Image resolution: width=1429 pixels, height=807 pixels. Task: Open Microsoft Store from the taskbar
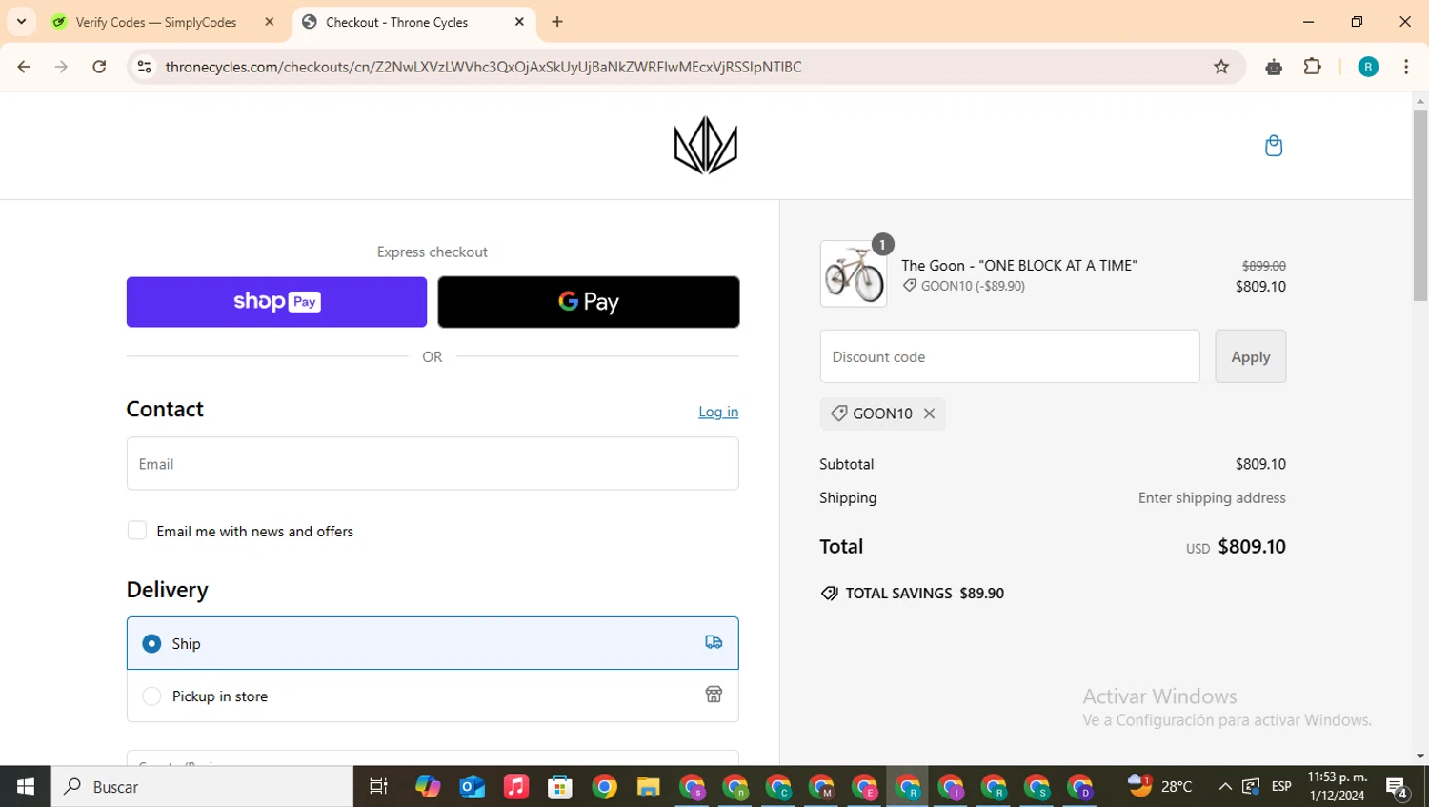tap(559, 786)
